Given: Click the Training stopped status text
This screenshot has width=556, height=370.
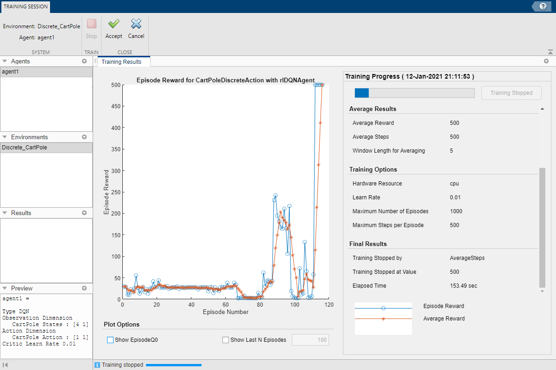Looking at the screenshot, I should pos(123,365).
